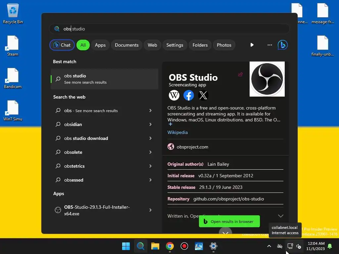Select the message-fr... file on desktop

click(x=322, y=13)
